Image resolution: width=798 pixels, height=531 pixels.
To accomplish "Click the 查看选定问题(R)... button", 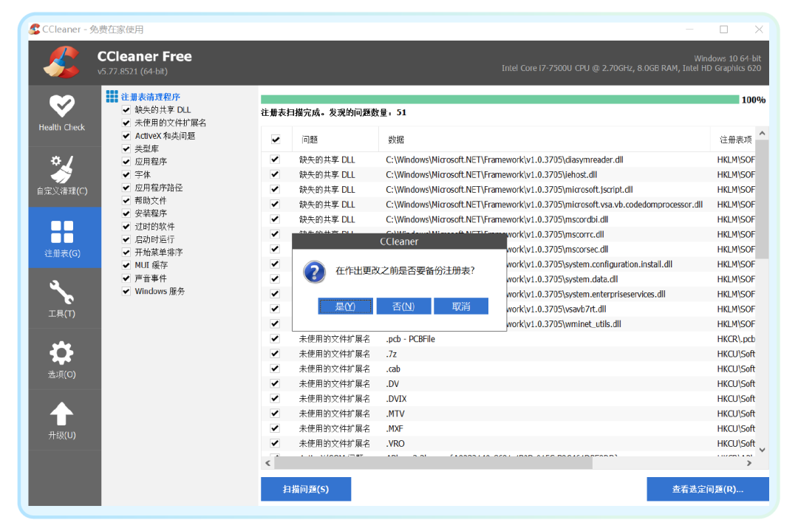I will click(708, 490).
